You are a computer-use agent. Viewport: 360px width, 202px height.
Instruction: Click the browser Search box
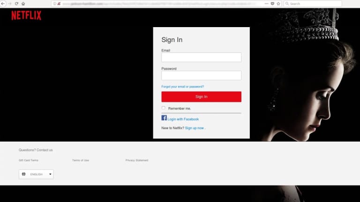point(313,4)
